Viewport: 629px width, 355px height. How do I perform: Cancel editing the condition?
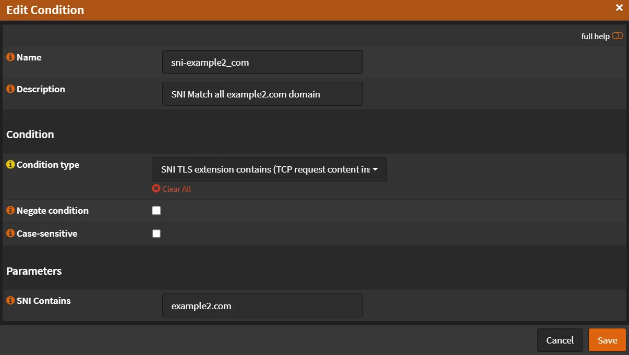pos(560,340)
